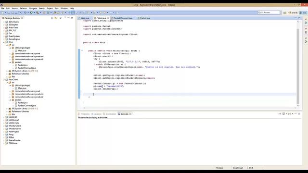The width and height of the screenshot is (308, 173).
Task: Collapse the KryoClient project node
Action: click(x=4, y=80)
